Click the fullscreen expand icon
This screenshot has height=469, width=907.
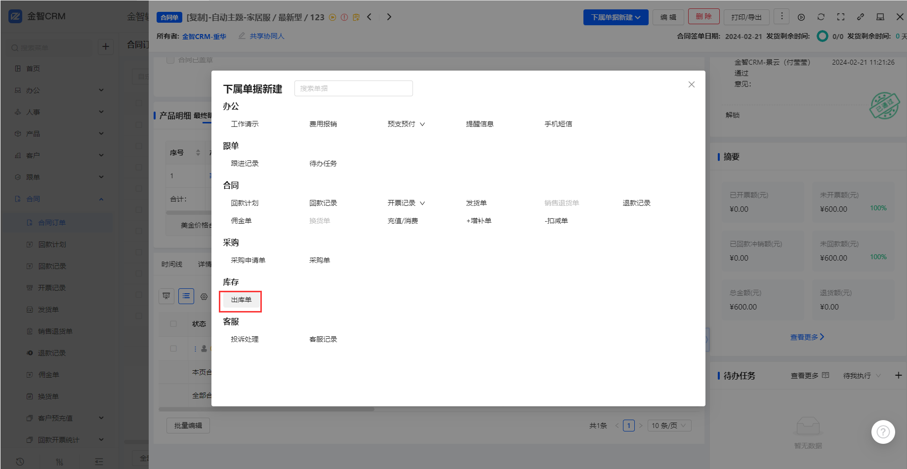[841, 17]
